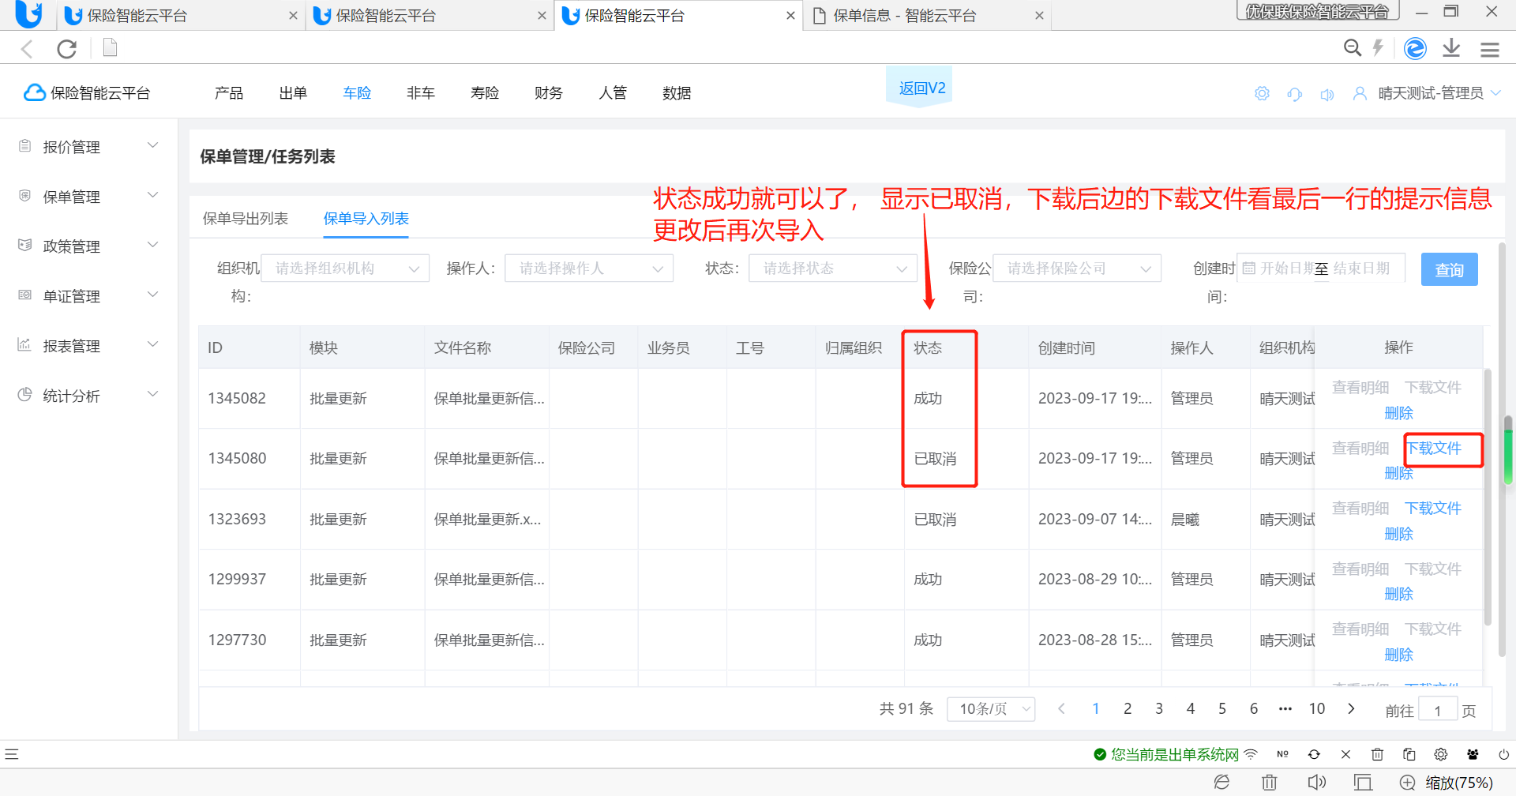Click the wifi network status icon
The width and height of the screenshot is (1516, 796).
click(1251, 754)
